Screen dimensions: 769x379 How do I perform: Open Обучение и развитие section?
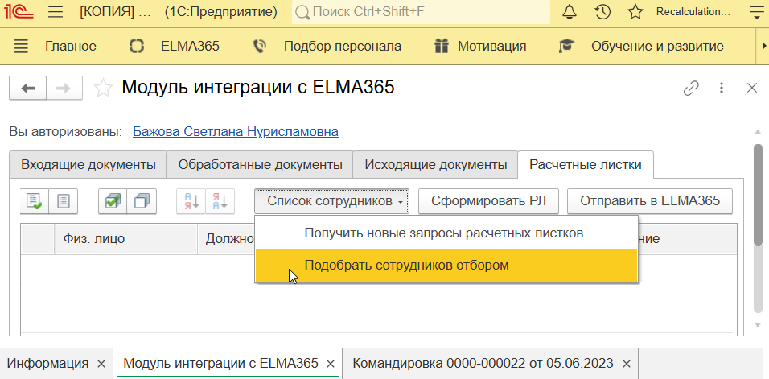point(657,47)
